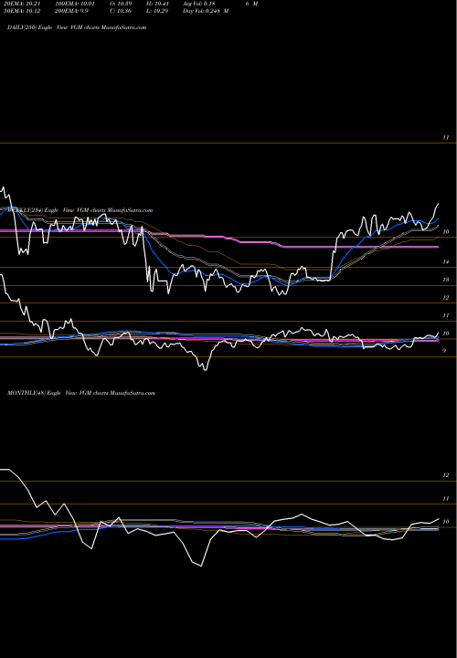
Task: Click the DAILY(250) Eagle View chart title
Action: pos(77,27)
